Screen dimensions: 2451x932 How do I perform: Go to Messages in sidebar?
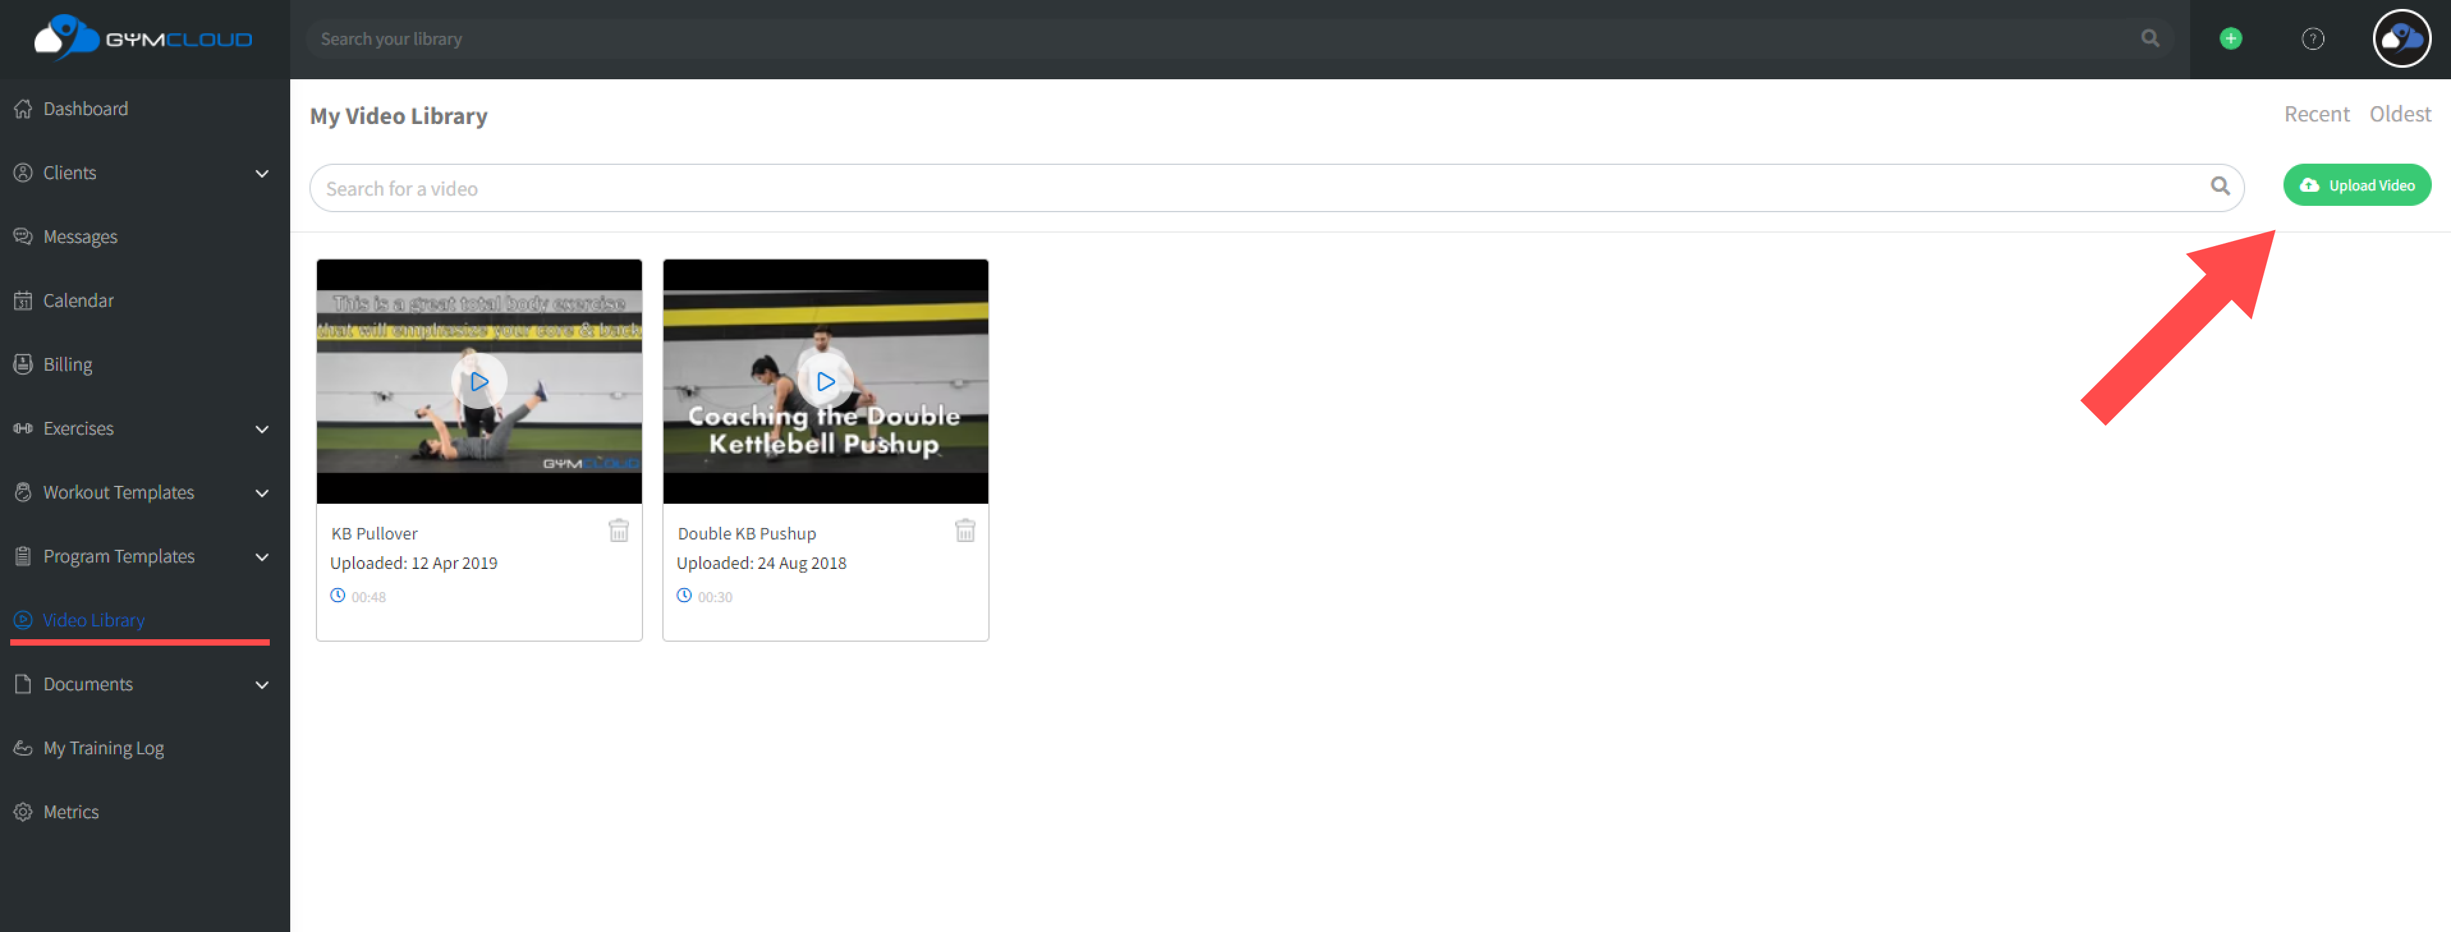point(80,237)
